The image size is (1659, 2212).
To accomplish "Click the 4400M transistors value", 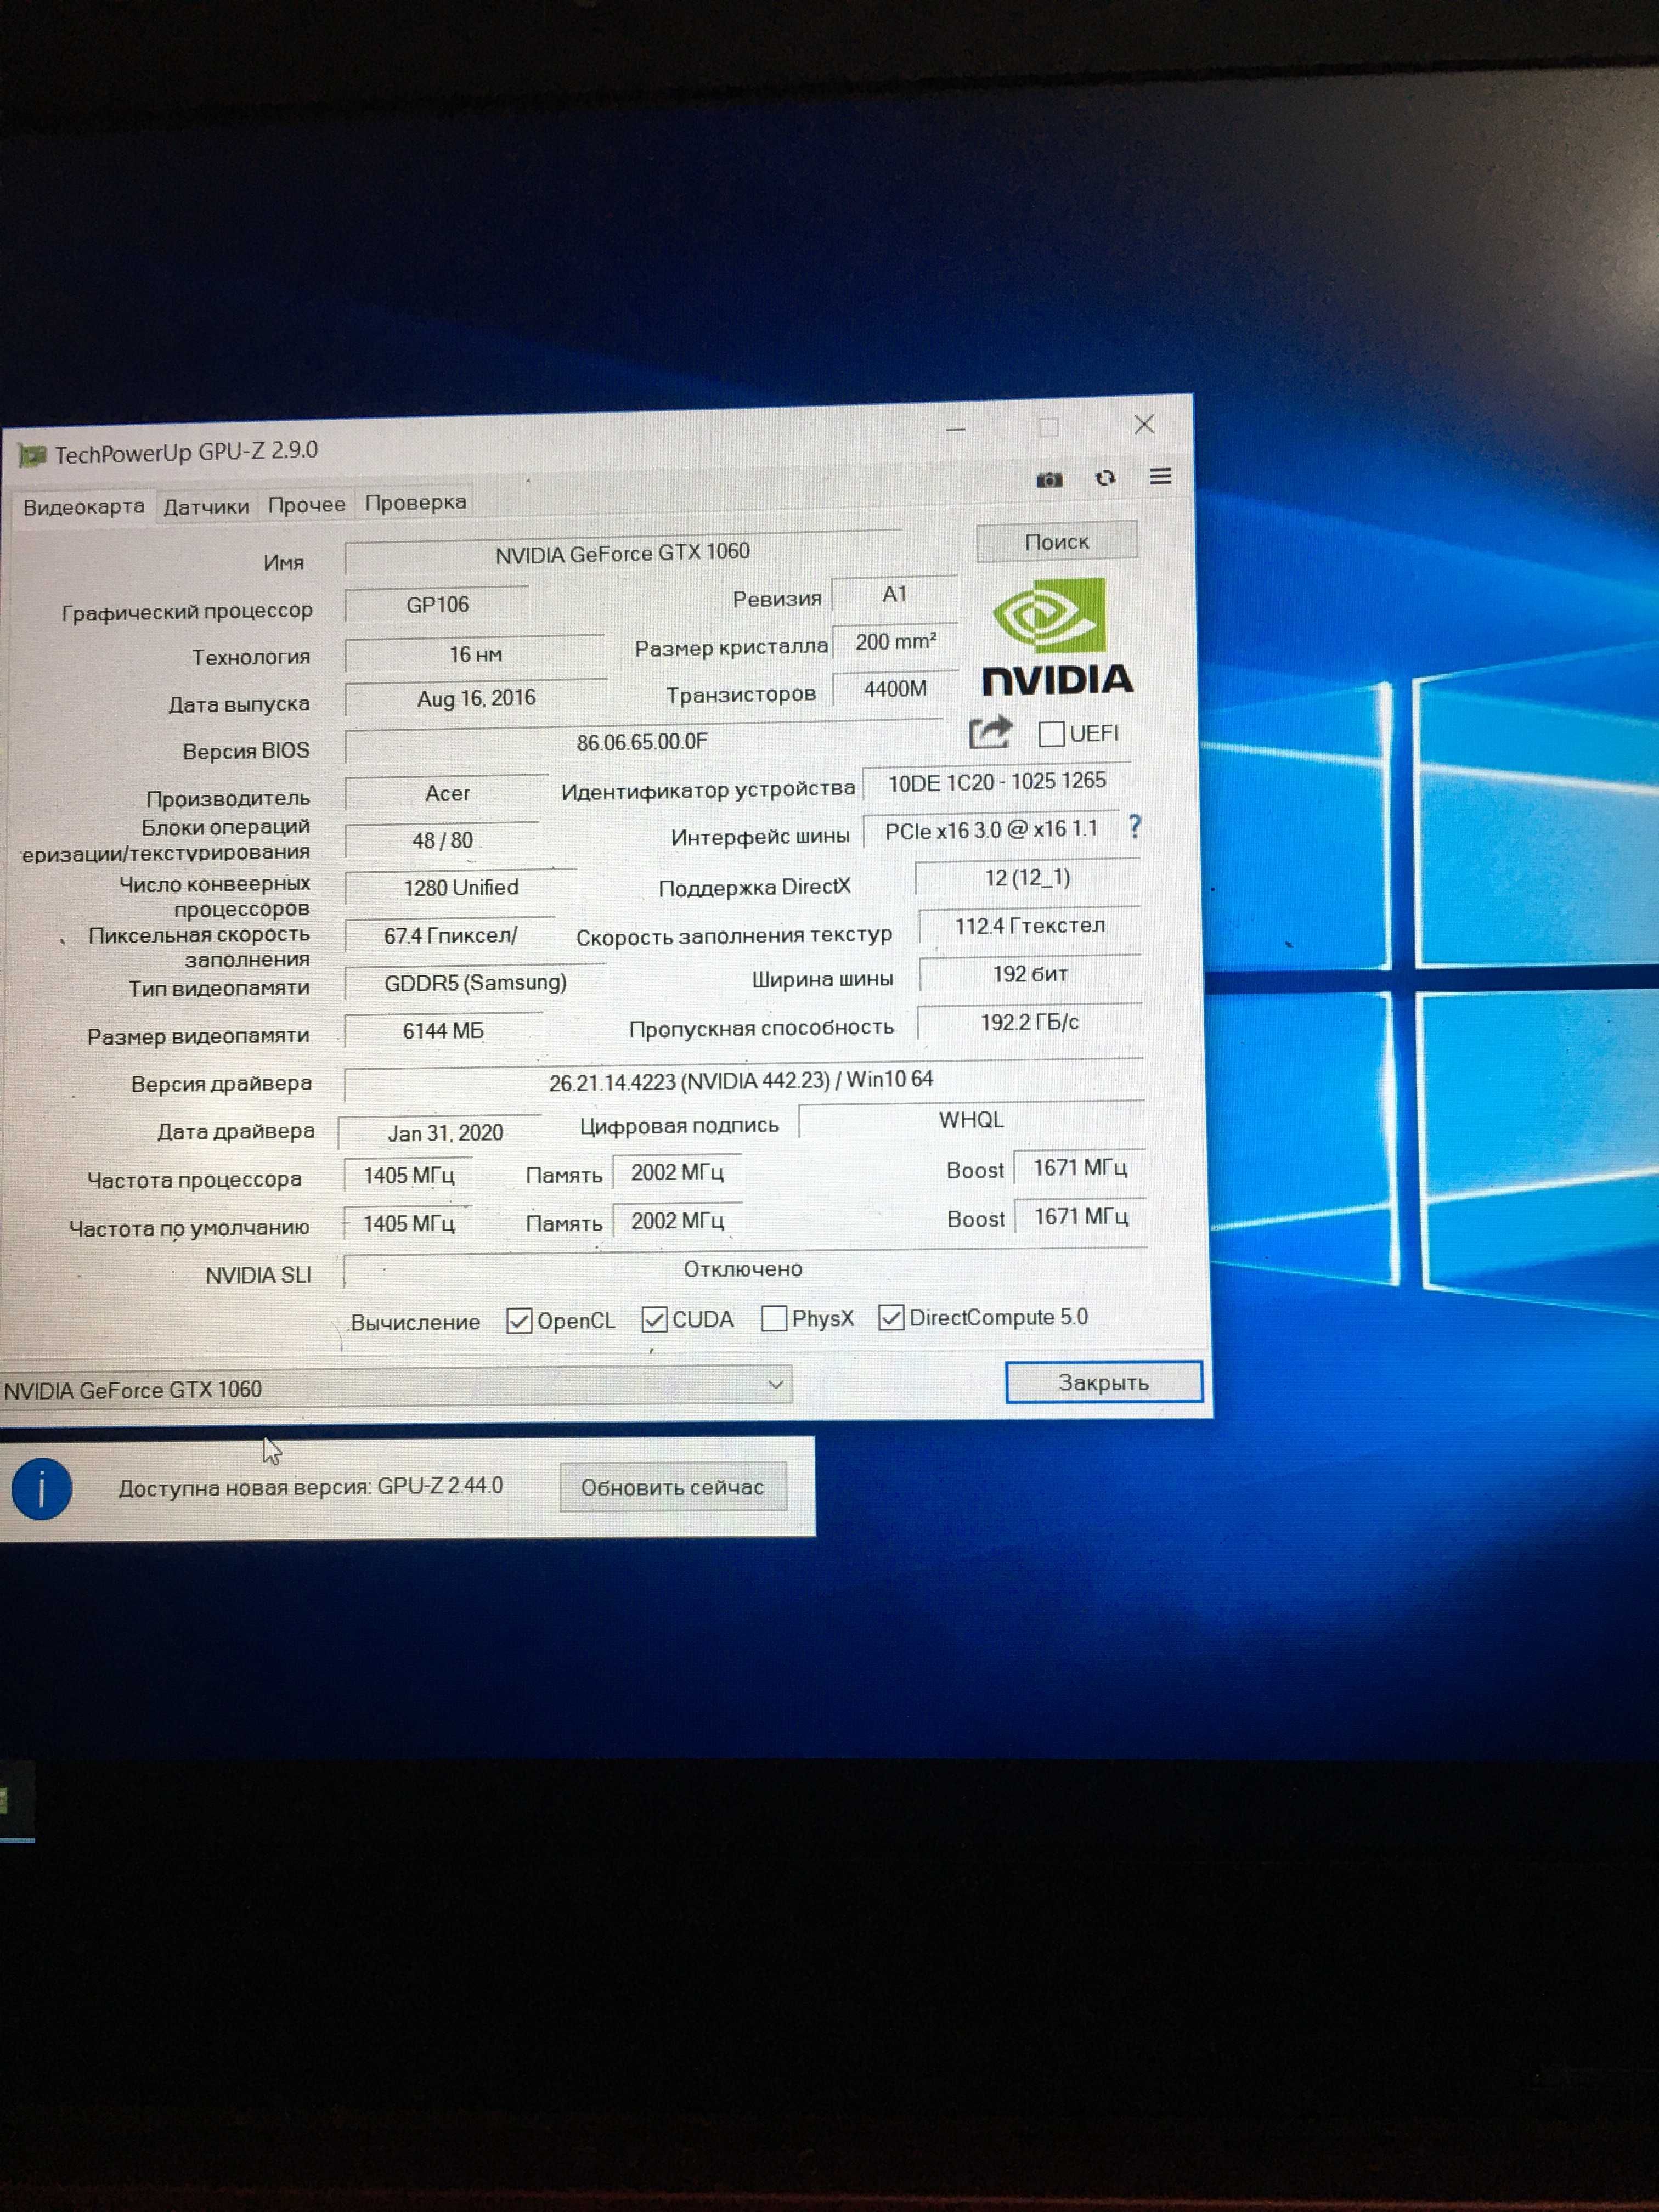I will tap(895, 689).
